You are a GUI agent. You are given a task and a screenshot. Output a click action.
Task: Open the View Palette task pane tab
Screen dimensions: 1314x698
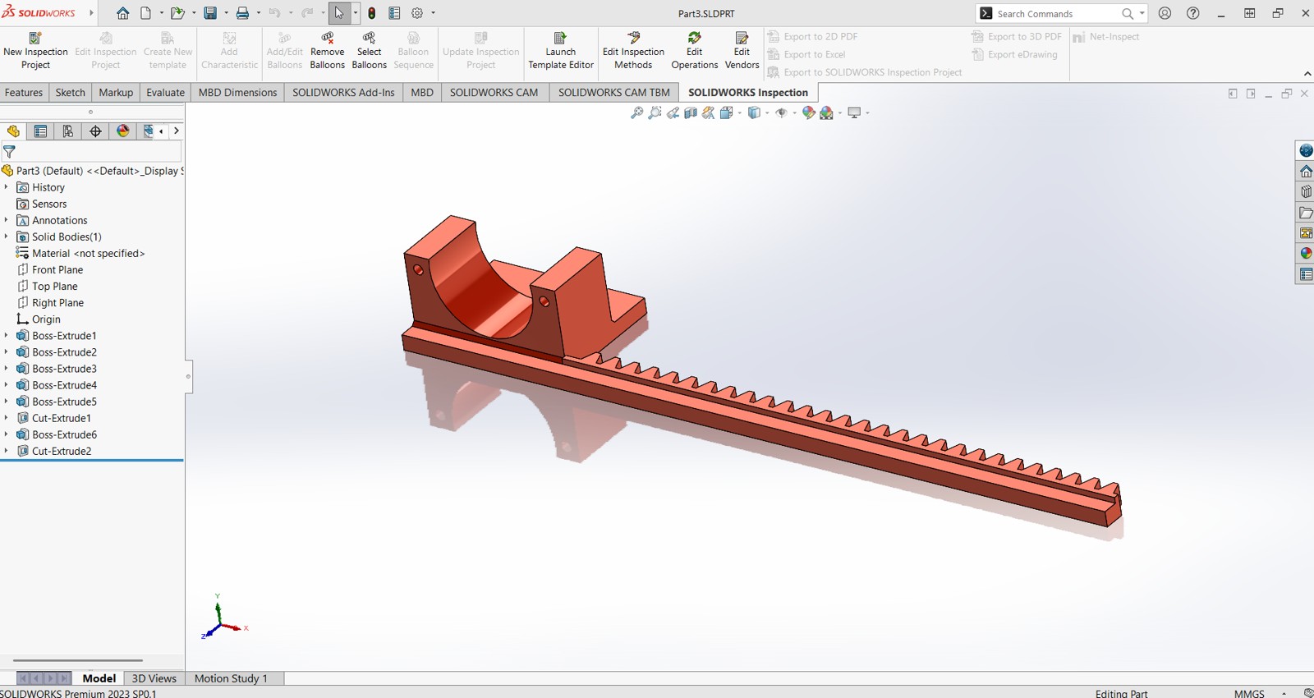point(1306,232)
